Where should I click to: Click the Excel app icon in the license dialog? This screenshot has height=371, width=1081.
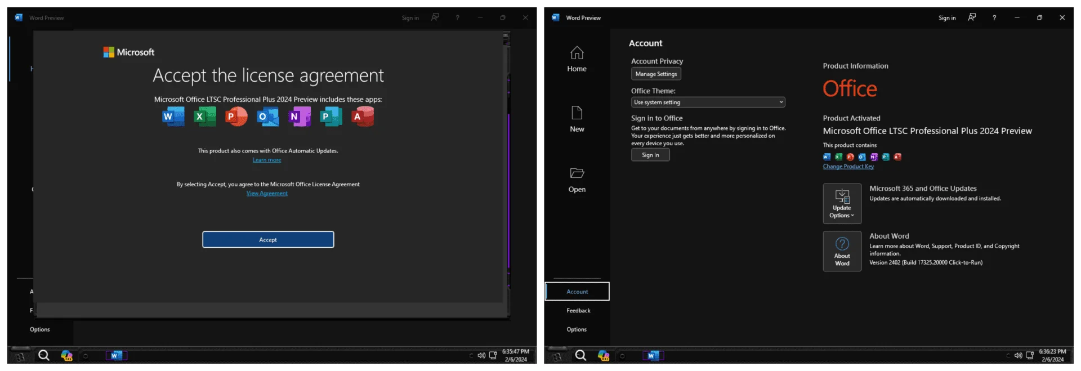pyautogui.click(x=205, y=117)
